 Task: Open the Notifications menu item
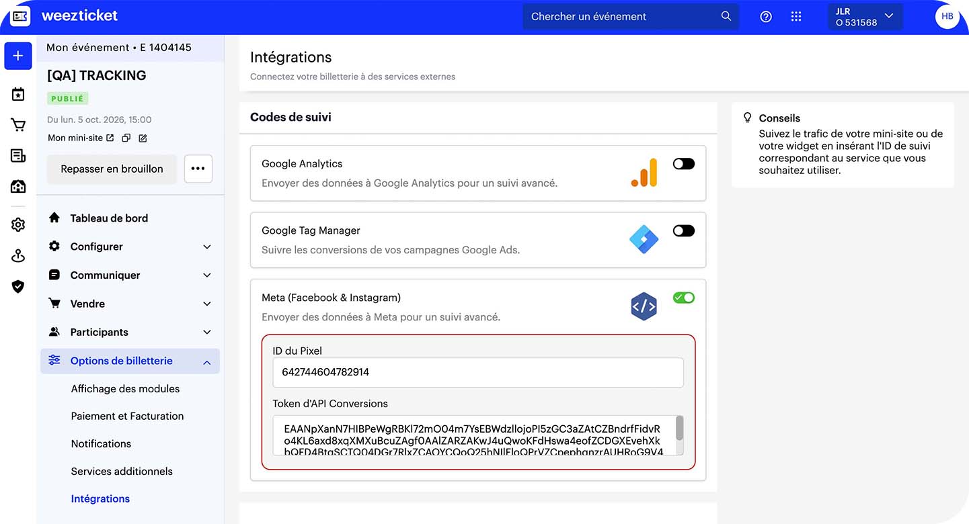coord(101,443)
